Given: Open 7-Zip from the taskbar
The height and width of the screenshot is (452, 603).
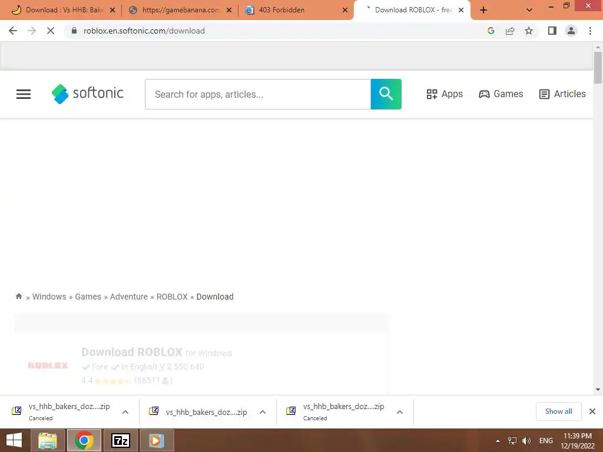Looking at the screenshot, I should click(120, 440).
